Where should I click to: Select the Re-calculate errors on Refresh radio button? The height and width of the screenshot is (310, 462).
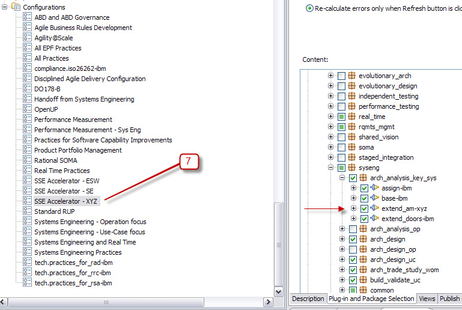click(x=309, y=8)
